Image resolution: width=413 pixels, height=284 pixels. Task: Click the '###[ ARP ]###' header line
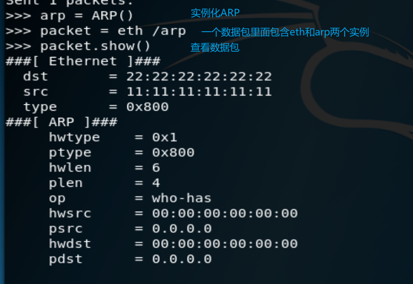61,122
